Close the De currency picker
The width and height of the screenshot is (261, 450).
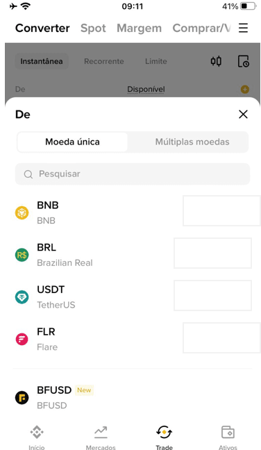pos(243,114)
